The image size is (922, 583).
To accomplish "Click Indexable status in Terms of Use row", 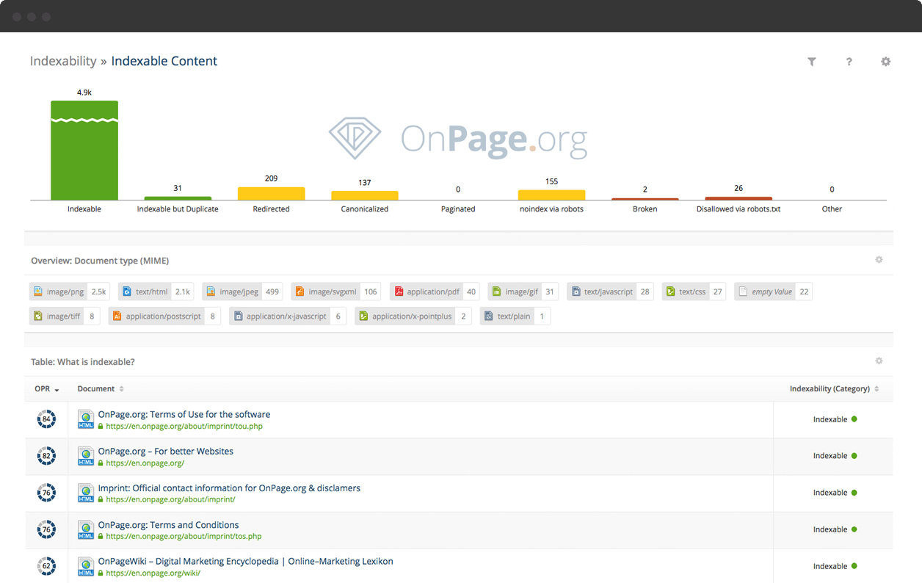I will (835, 419).
